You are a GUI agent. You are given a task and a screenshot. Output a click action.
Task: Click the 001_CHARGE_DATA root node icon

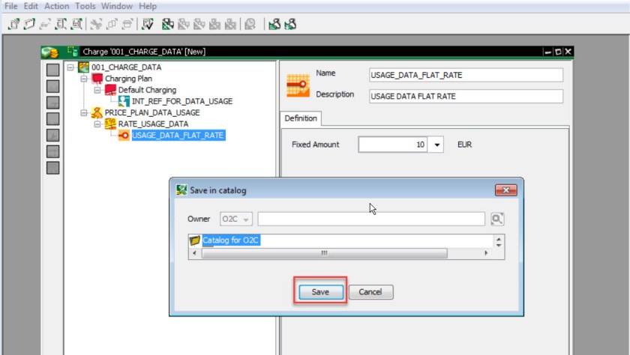click(x=83, y=67)
